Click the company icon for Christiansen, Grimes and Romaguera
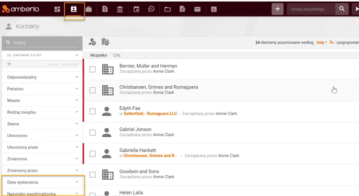 tap(107, 90)
